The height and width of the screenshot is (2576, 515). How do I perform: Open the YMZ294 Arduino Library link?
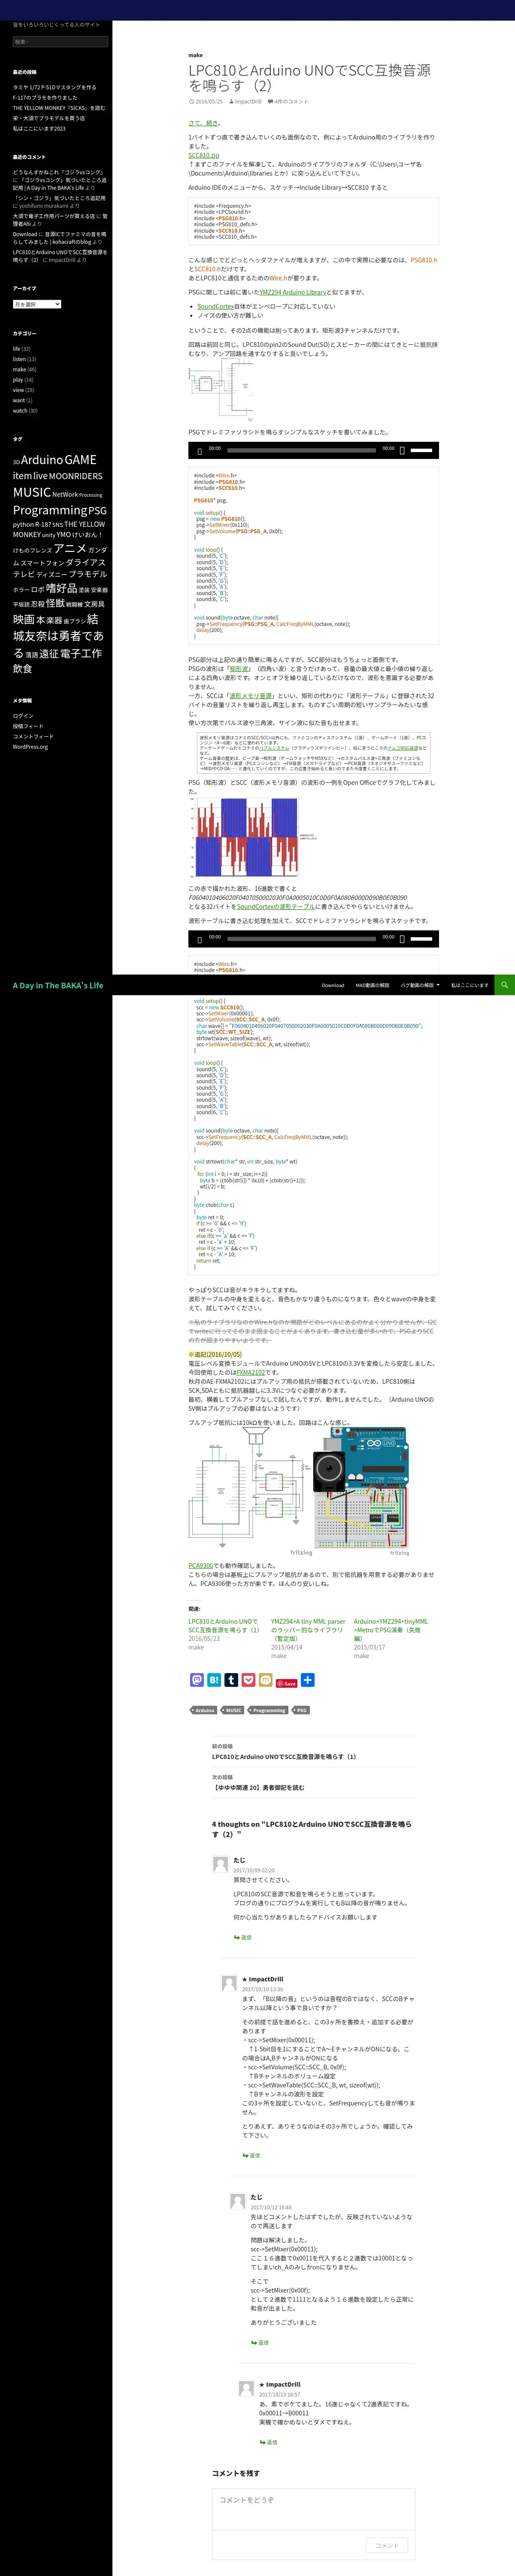coord(293,292)
